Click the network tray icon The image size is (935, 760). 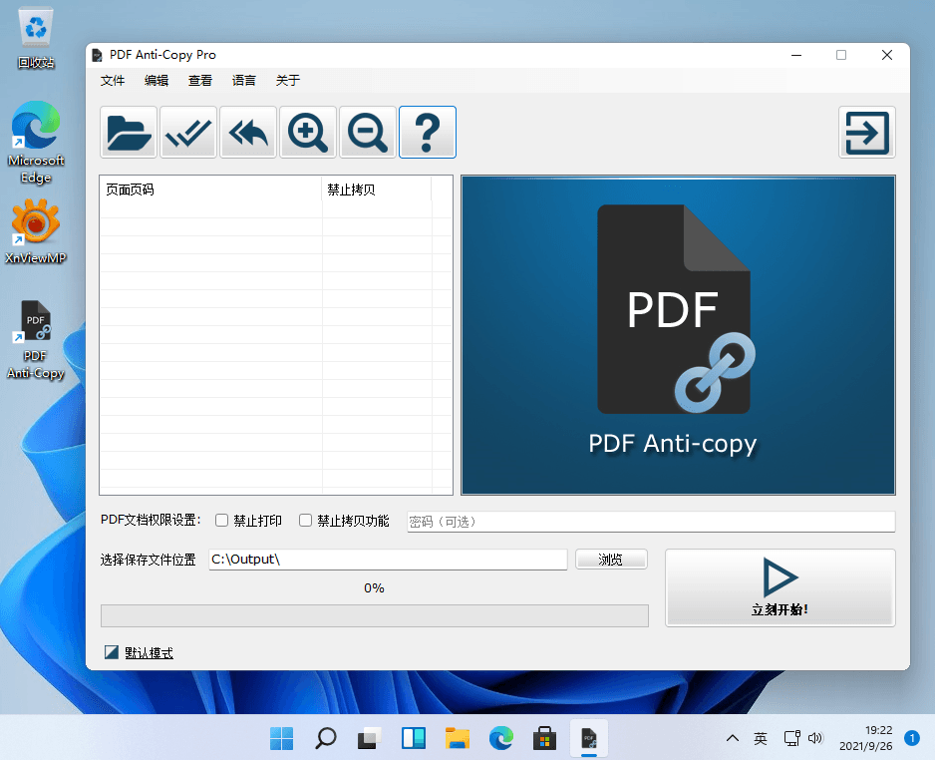[791, 738]
